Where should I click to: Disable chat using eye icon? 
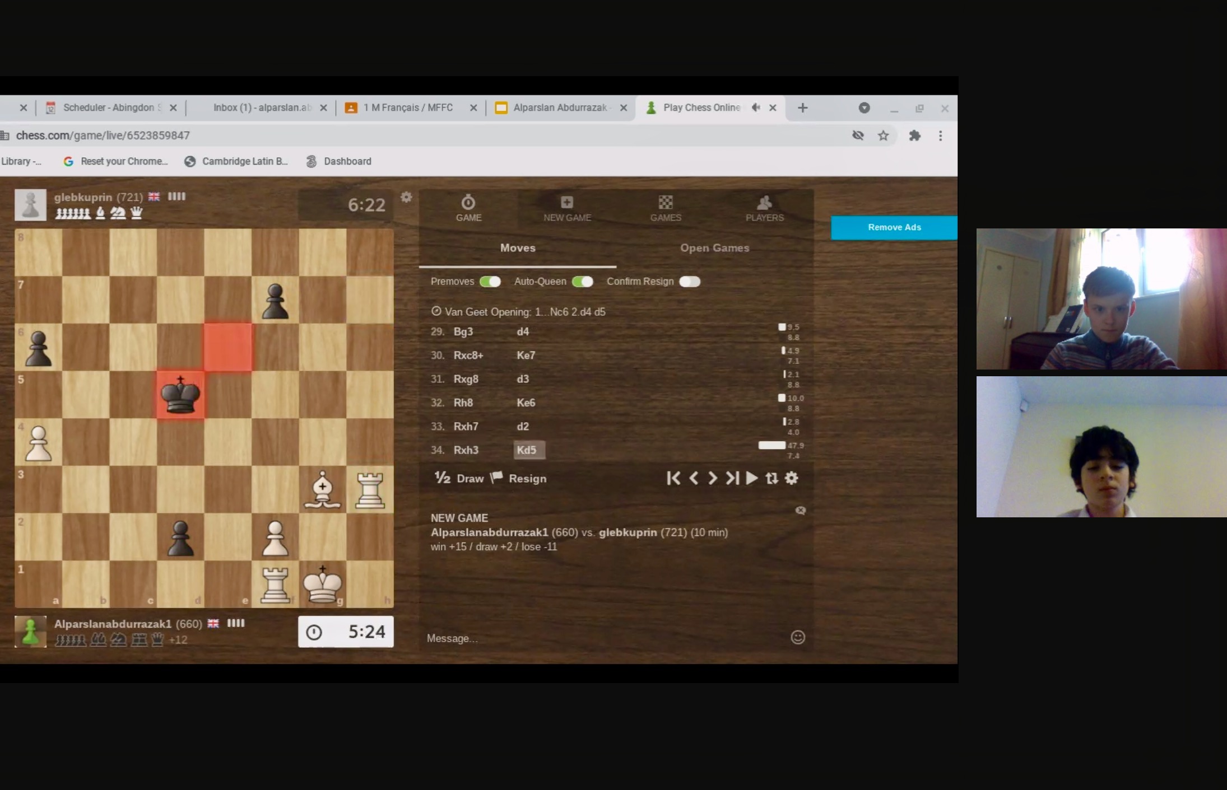(x=801, y=510)
